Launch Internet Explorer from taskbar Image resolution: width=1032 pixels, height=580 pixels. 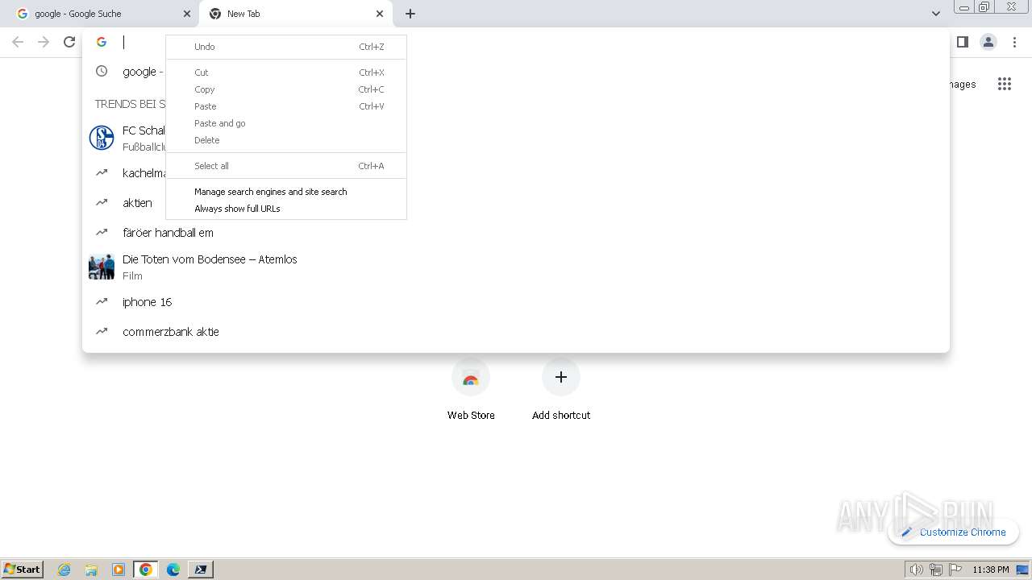(64, 570)
